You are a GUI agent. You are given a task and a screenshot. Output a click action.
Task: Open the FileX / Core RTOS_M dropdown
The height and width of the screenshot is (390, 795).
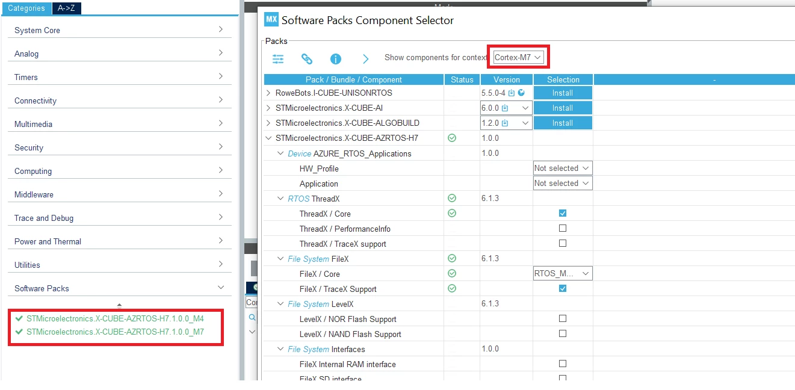point(563,274)
